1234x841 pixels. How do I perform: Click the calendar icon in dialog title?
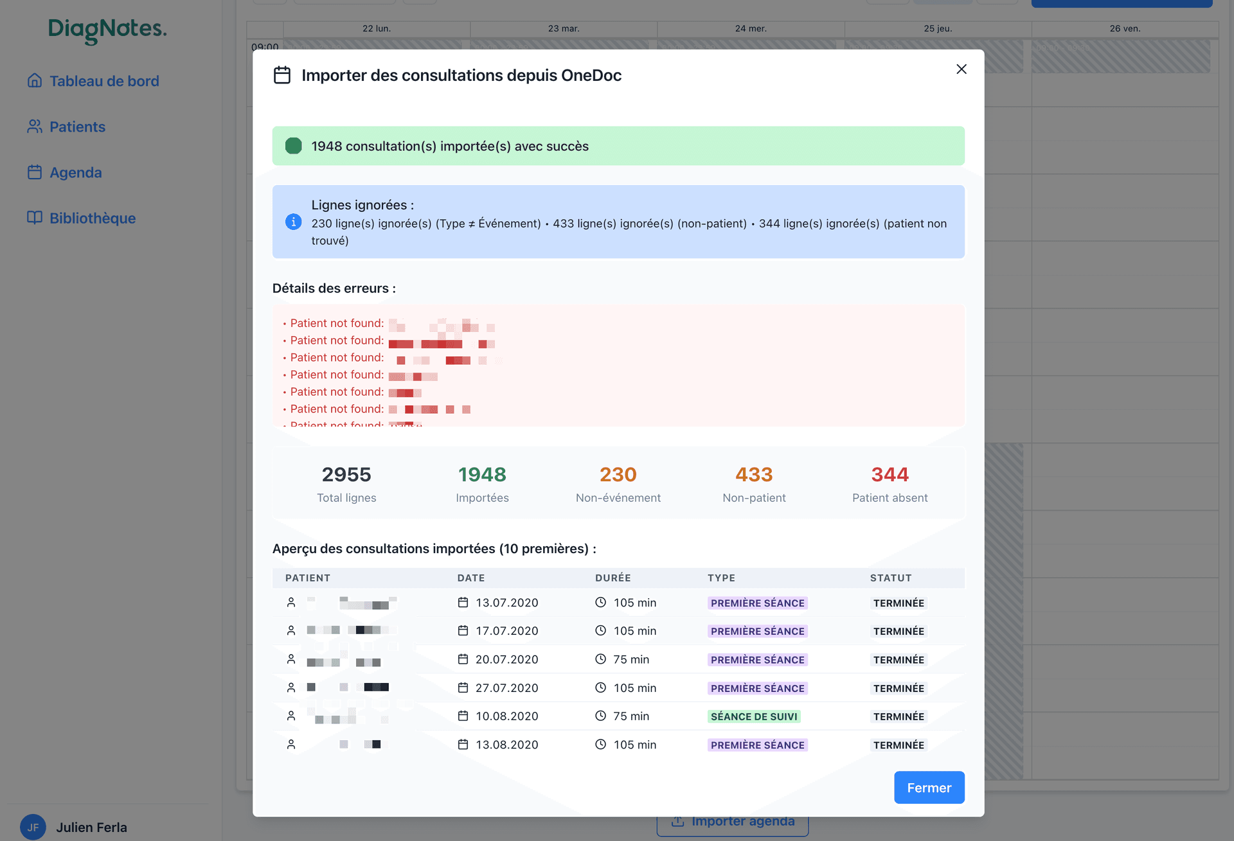[x=282, y=75]
